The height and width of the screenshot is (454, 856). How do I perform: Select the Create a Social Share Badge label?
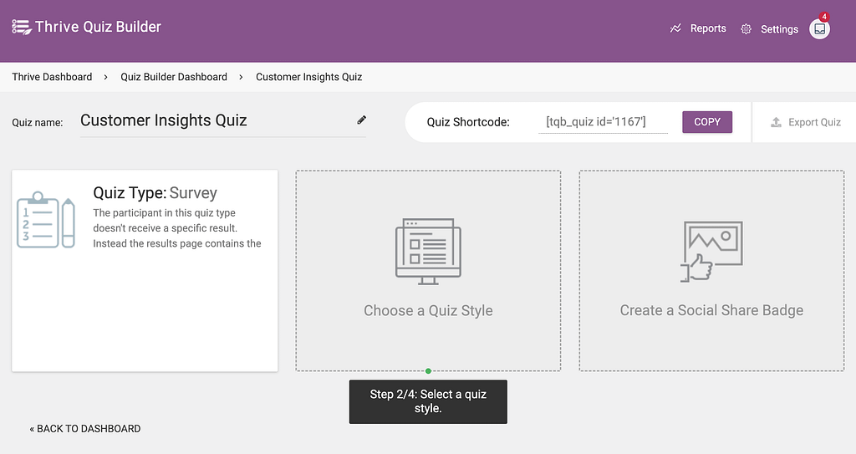(x=711, y=310)
